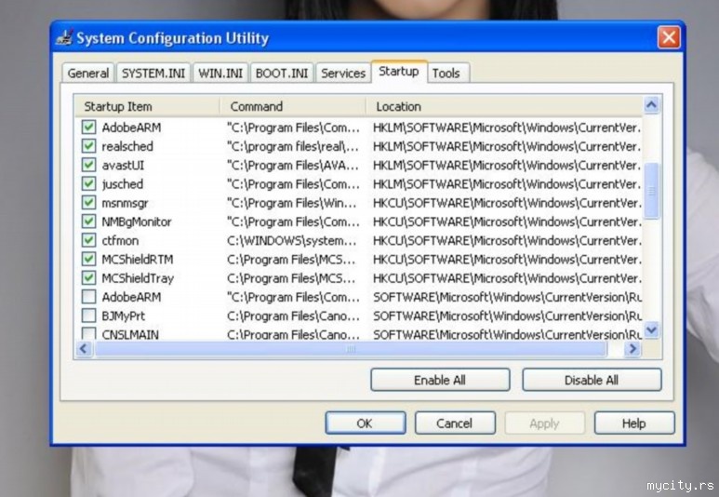Screen dimensions: 719x497
Task: Uncheck the NMBgMonitor startup item
Action: tap(88, 222)
